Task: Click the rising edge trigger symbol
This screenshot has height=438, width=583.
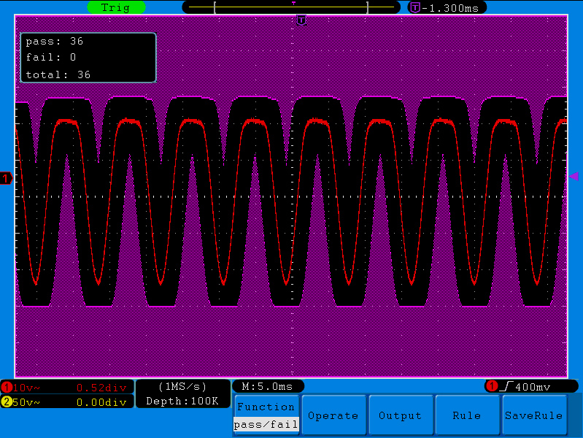Action: 506,387
